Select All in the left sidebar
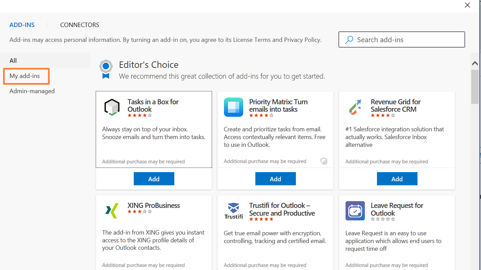 pyautogui.click(x=13, y=61)
